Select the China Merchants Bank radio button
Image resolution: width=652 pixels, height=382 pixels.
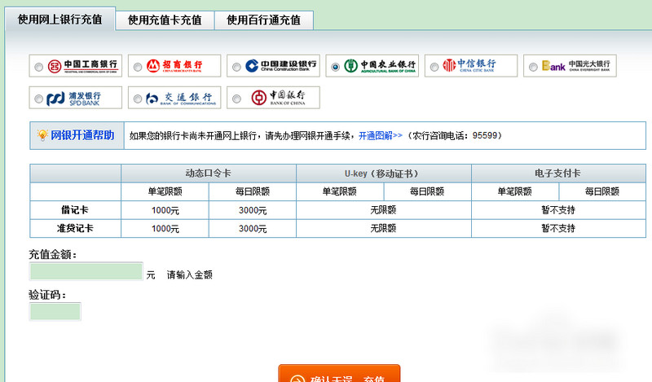(x=137, y=67)
